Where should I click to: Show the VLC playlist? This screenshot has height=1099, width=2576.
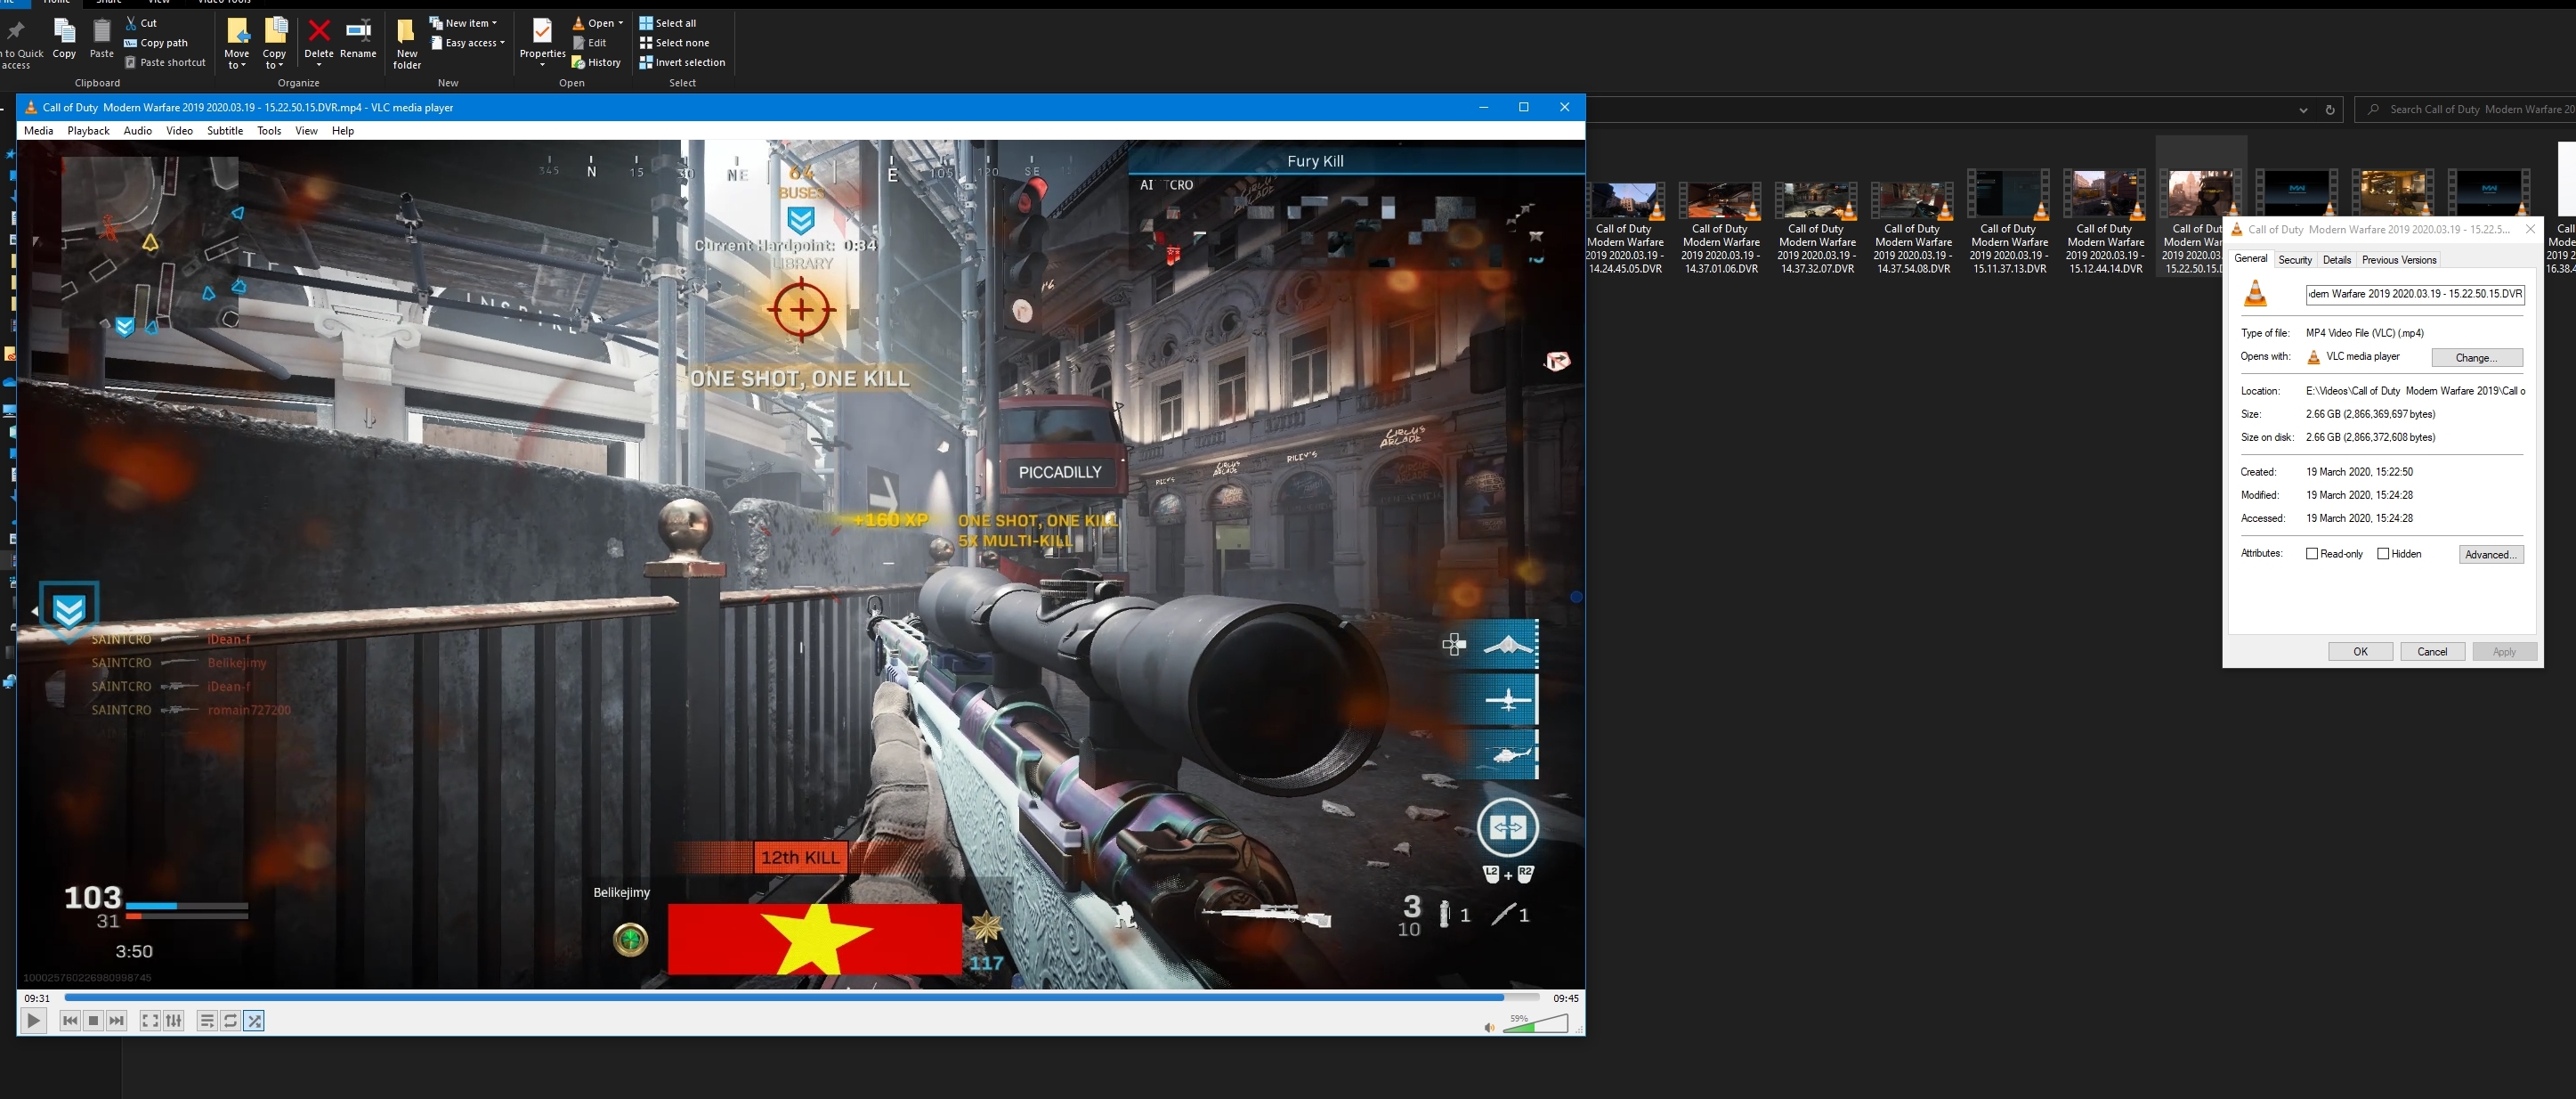tap(206, 1021)
